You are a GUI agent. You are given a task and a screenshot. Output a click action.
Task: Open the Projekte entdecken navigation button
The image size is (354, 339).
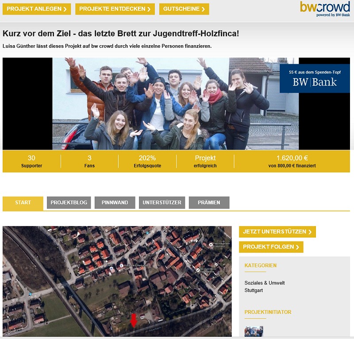(x=115, y=9)
